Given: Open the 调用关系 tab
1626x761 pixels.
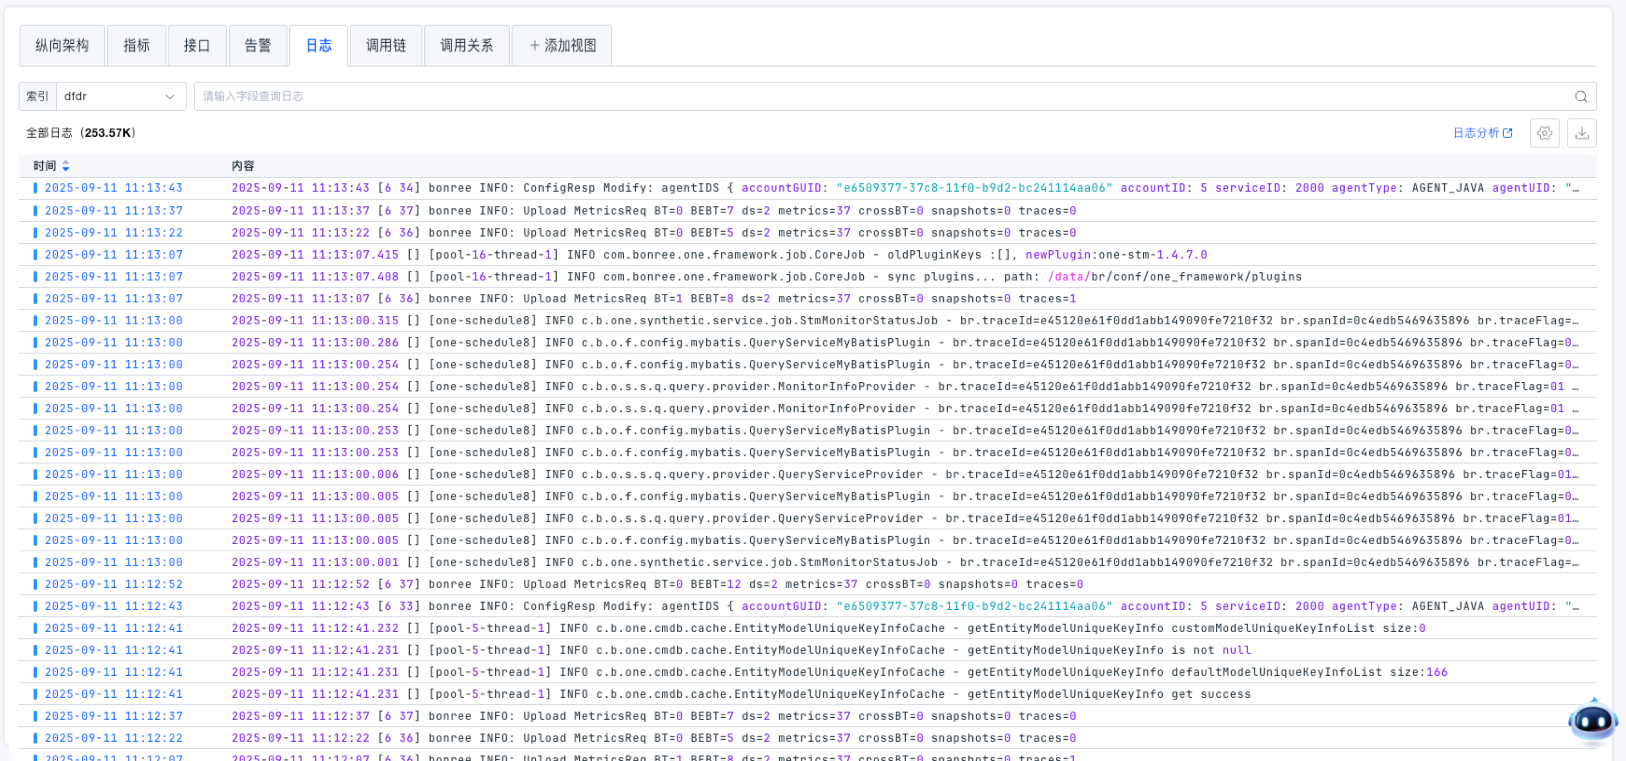Looking at the screenshot, I should coord(466,46).
